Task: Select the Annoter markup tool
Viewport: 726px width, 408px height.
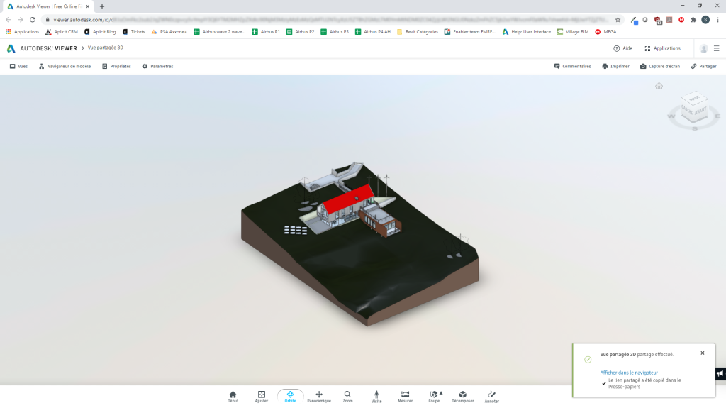Action: 492,396
